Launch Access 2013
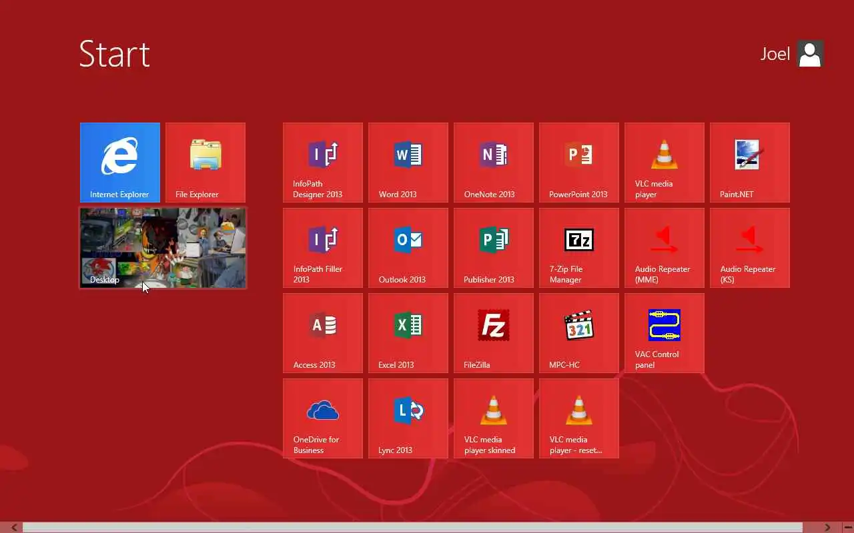The height and width of the screenshot is (533, 854). tap(323, 333)
